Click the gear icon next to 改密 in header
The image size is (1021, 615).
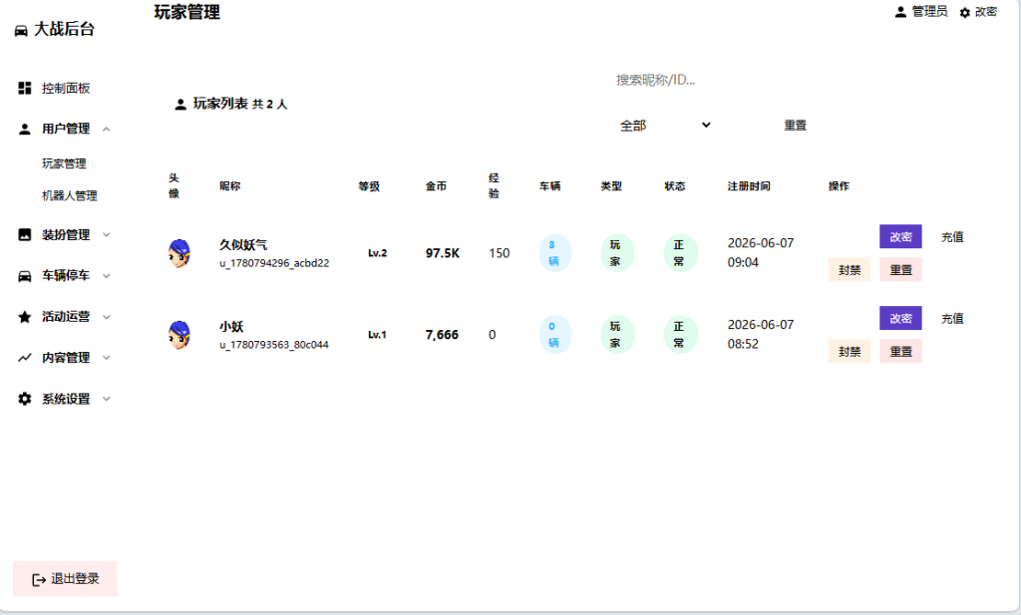tap(965, 12)
